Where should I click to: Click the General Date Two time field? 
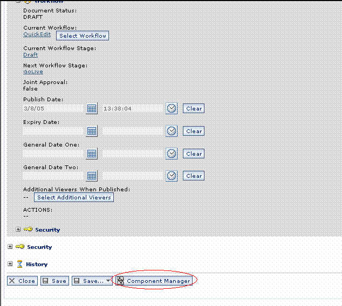click(x=134, y=176)
